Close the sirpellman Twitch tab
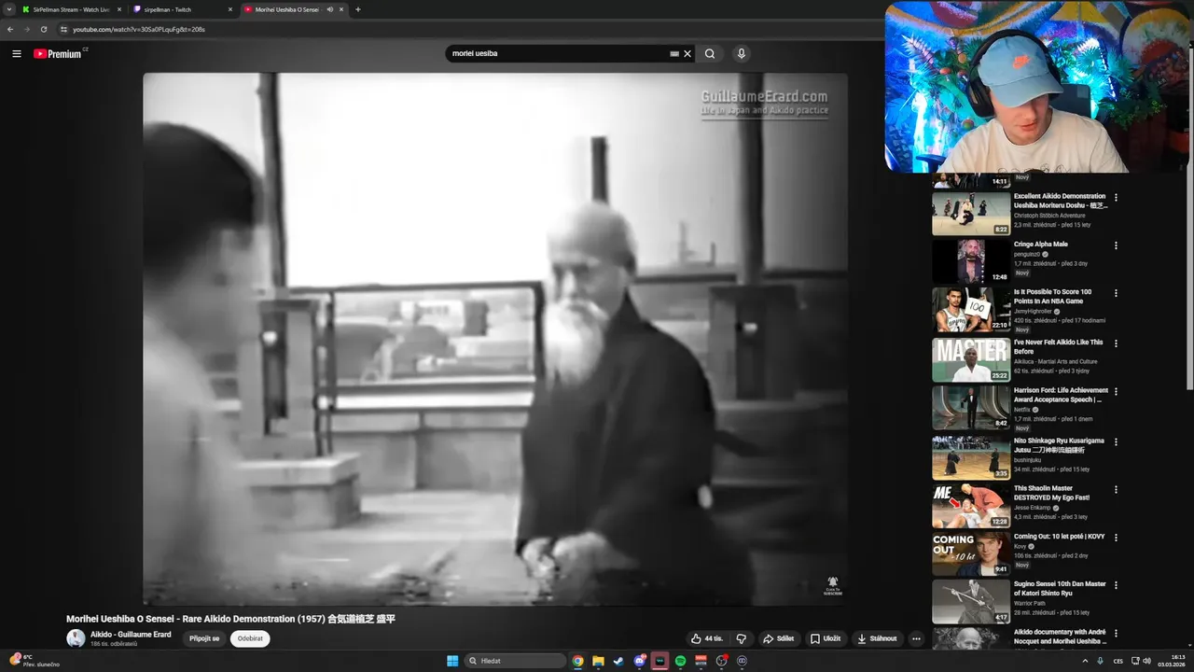 (229, 9)
